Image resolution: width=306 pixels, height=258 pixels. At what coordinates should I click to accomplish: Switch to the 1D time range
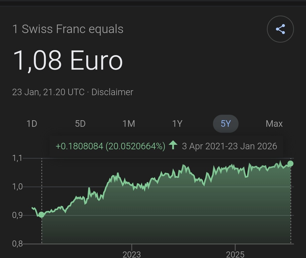click(x=32, y=124)
